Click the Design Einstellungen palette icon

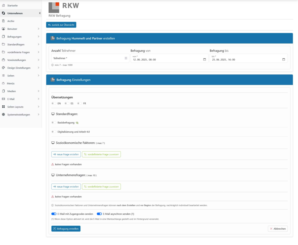tap(3, 68)
